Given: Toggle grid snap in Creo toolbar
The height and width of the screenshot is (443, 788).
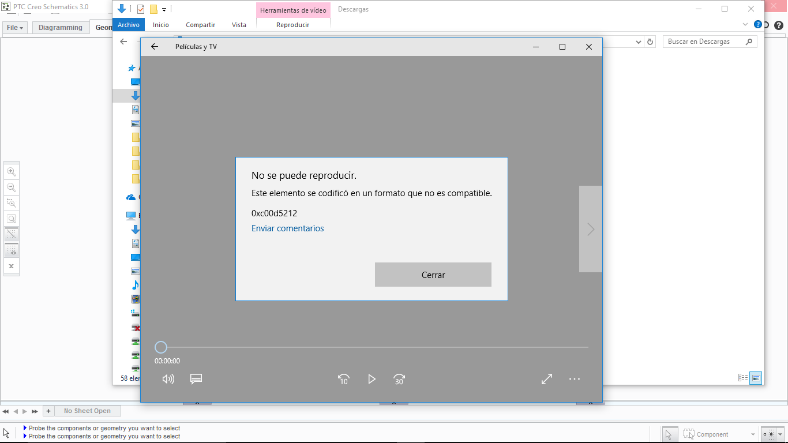Looking at the screenshot, I should click(11, 234).
